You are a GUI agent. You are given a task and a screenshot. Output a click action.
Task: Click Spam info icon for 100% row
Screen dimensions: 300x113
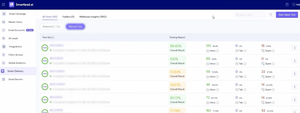tap(273, 64)
